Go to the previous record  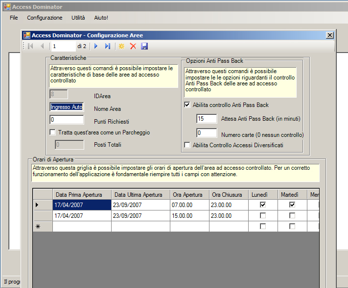(42, 46)
